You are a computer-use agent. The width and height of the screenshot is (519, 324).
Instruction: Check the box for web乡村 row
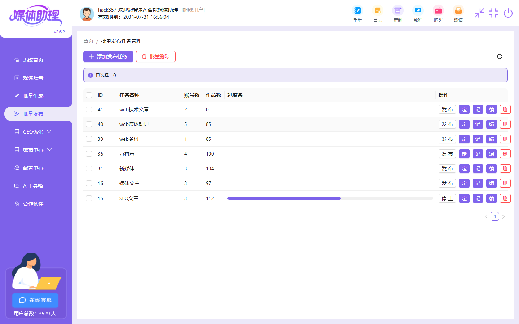tap(89, 139)
